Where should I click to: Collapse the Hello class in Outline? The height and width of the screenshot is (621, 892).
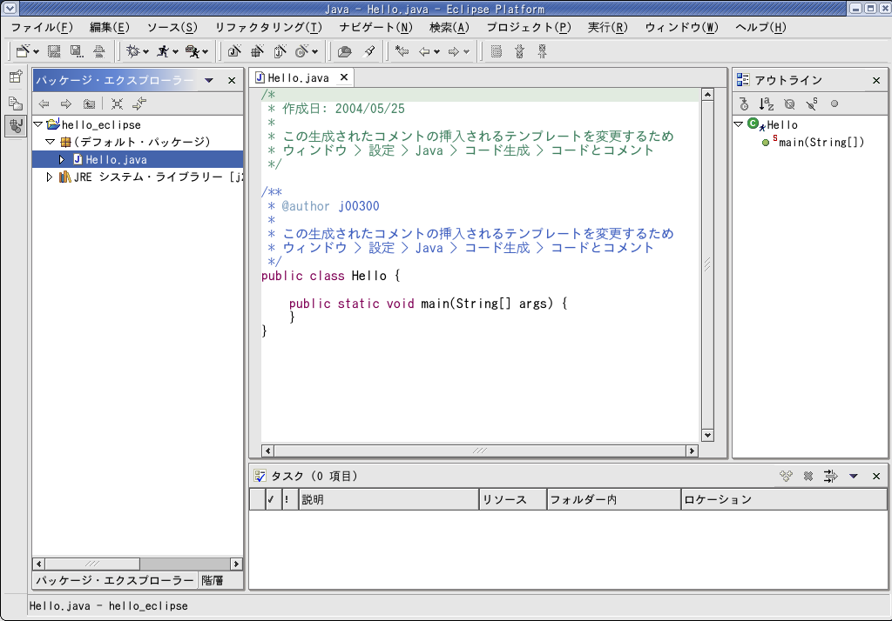739,124
